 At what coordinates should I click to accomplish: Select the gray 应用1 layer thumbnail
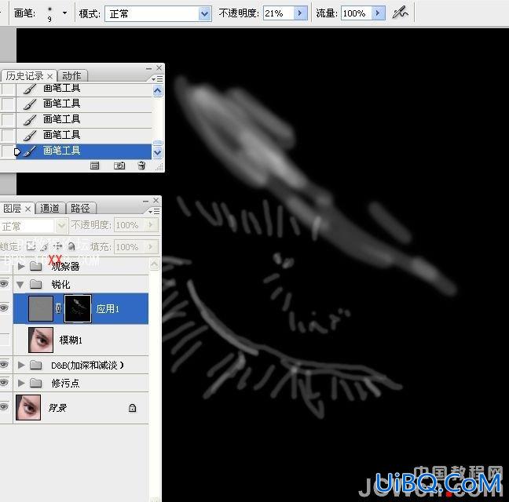(x=41, y=308)
